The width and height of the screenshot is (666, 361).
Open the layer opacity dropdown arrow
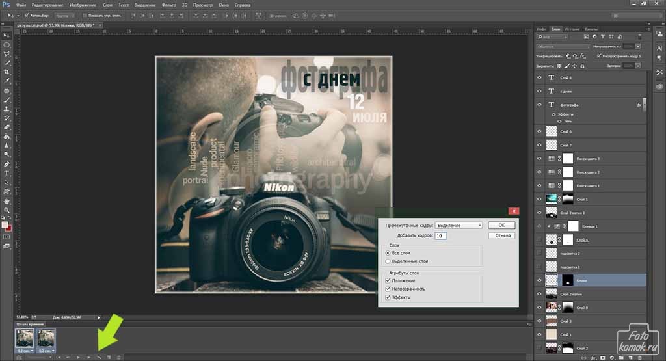637,46
